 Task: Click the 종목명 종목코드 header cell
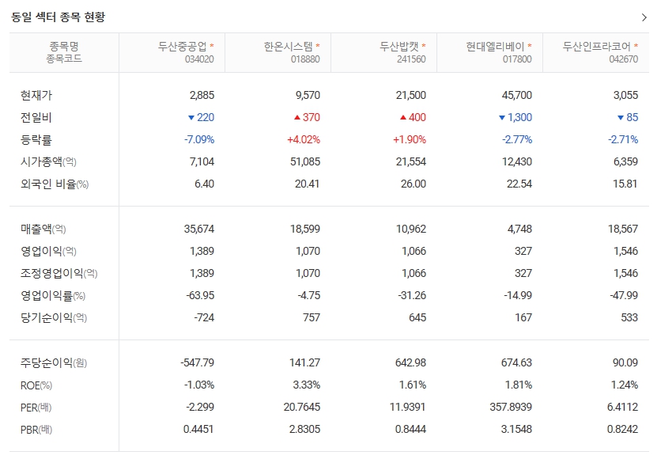click(x=64, y=52)
